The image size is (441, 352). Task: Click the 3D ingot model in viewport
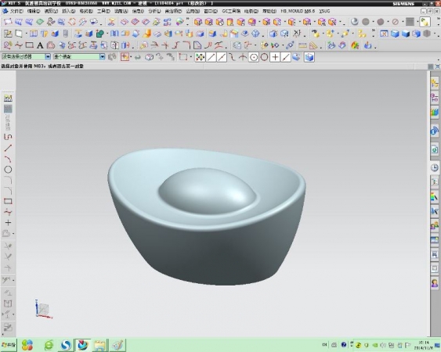click(x=207, y=217)
